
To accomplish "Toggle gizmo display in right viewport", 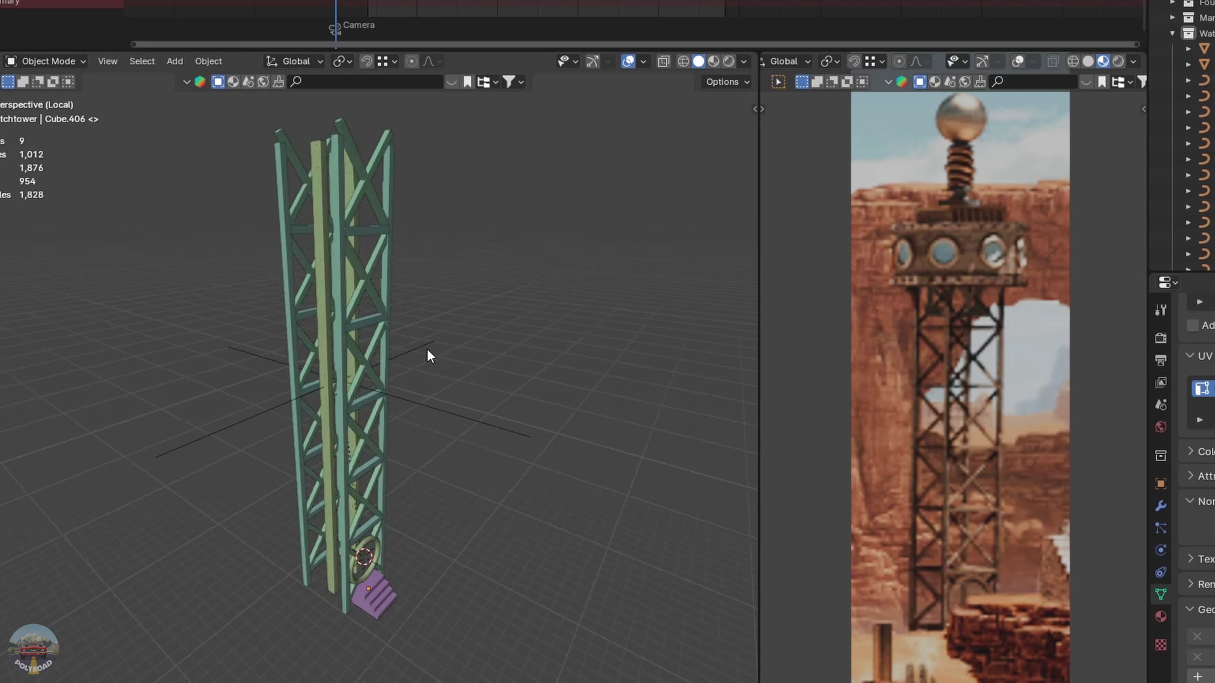I will click(982, 61).
